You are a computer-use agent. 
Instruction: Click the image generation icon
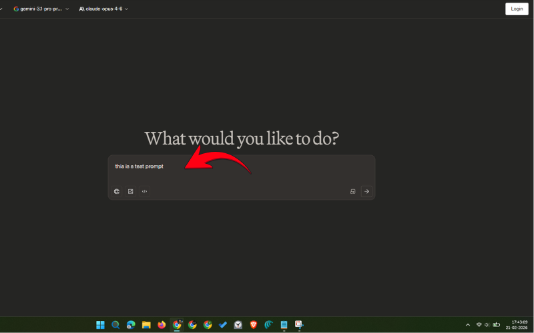(x=131, y=191)
